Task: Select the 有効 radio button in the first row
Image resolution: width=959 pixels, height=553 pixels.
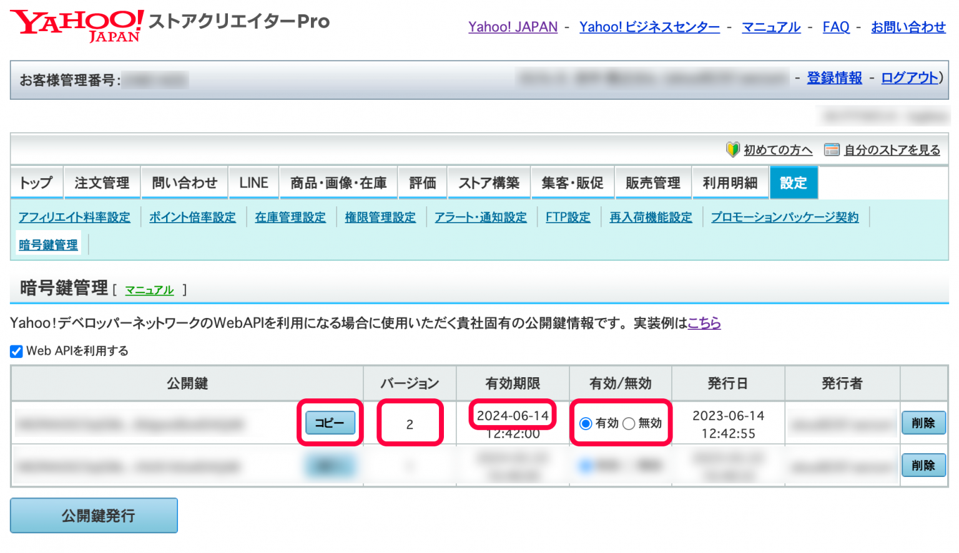Action: tap(585, 423)
